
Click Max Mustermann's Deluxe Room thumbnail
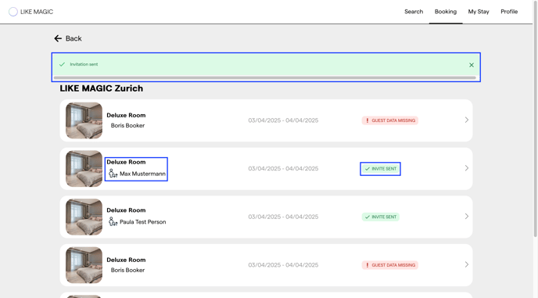84,169
